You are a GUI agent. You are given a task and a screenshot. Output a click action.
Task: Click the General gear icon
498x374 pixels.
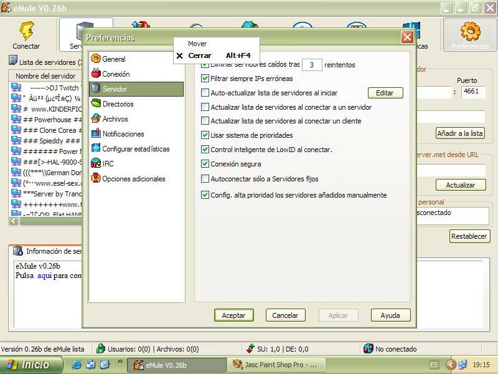[96, 59]
